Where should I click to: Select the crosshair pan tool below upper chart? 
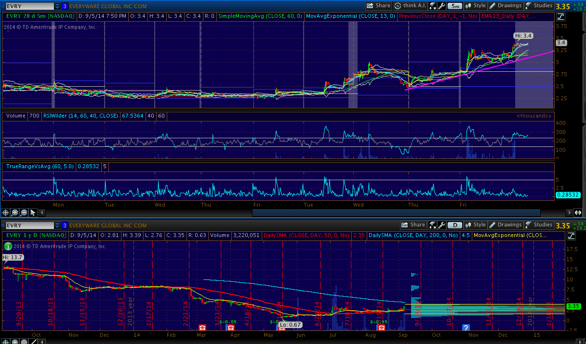tap(5, 212)
